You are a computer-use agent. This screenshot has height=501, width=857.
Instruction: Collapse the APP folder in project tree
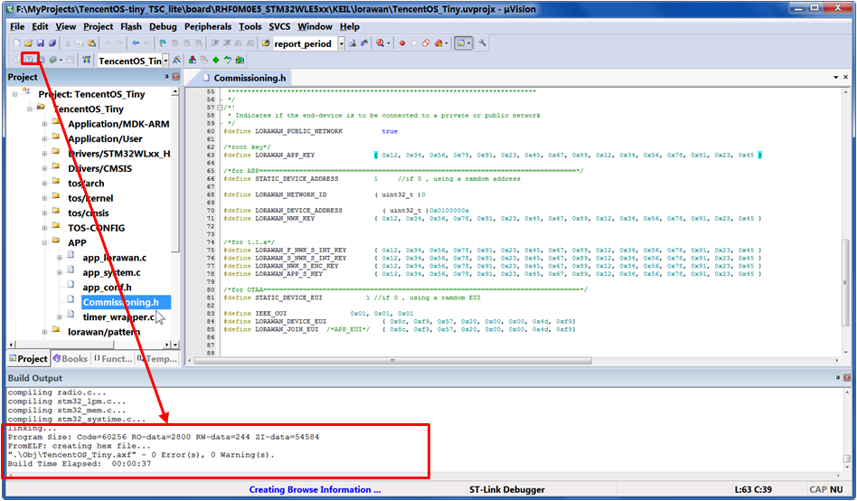pyautogui.click(x=45, y=242)
